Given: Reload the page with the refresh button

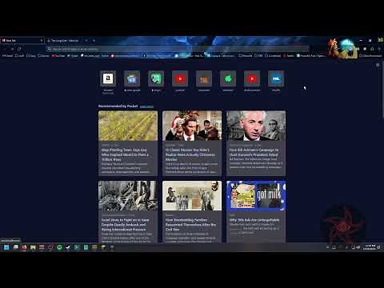Looking at the screenshot, I should [19, 49].
